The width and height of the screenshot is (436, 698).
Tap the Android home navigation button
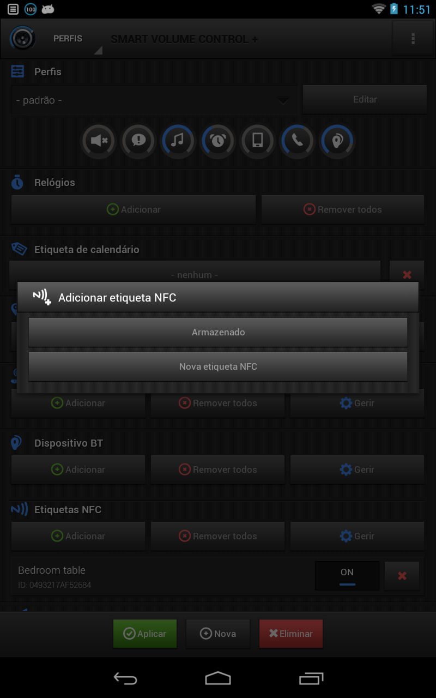[x=218, y=678]
